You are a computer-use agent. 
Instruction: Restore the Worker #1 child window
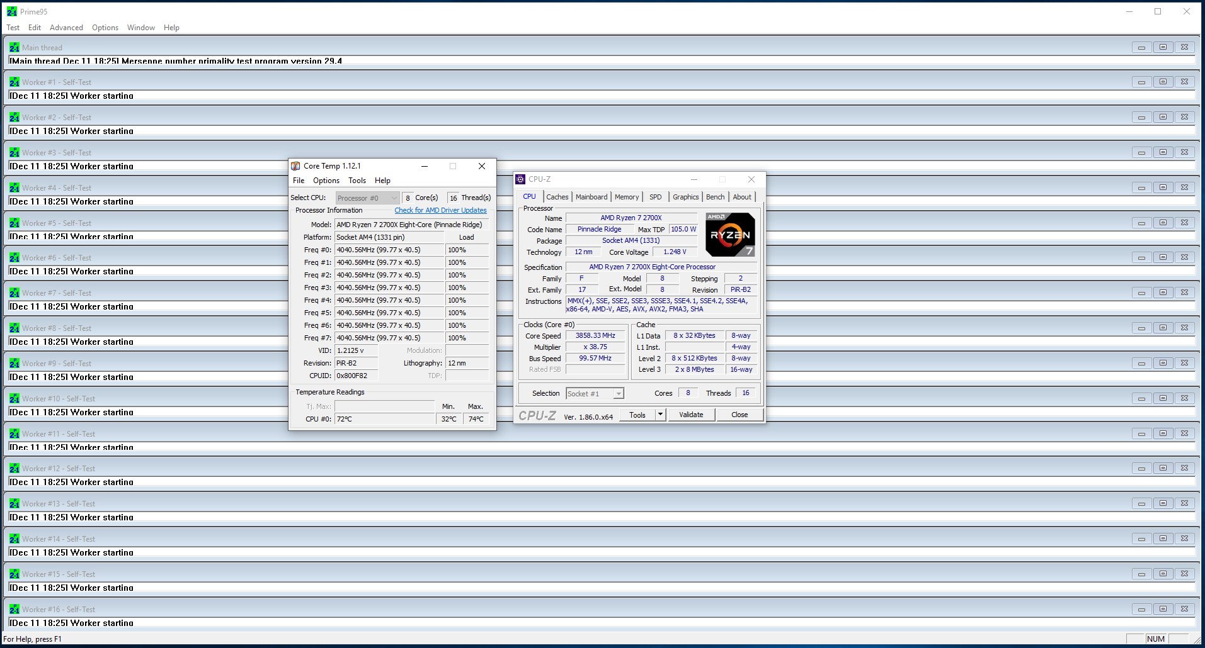(1163, 82)
